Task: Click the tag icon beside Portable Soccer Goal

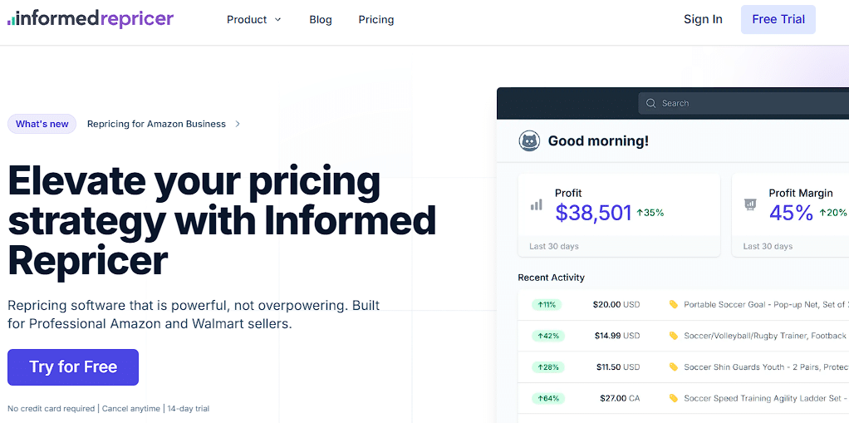Action: coord(674,304)
